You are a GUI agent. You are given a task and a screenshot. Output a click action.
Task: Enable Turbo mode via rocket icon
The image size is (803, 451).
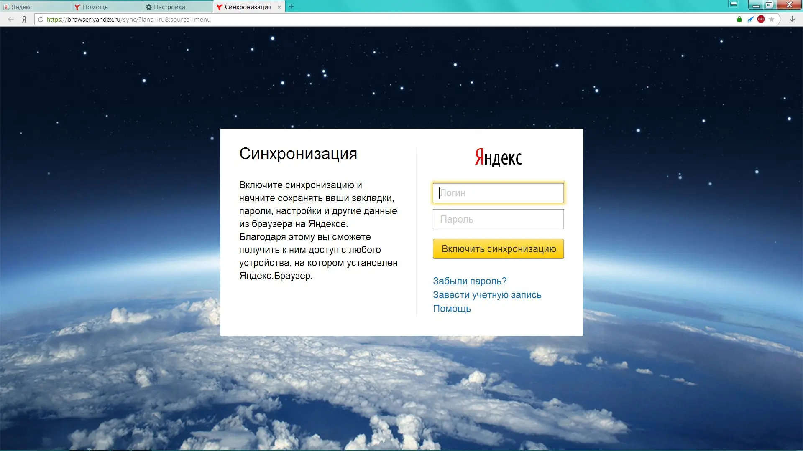tap(750, 19)
